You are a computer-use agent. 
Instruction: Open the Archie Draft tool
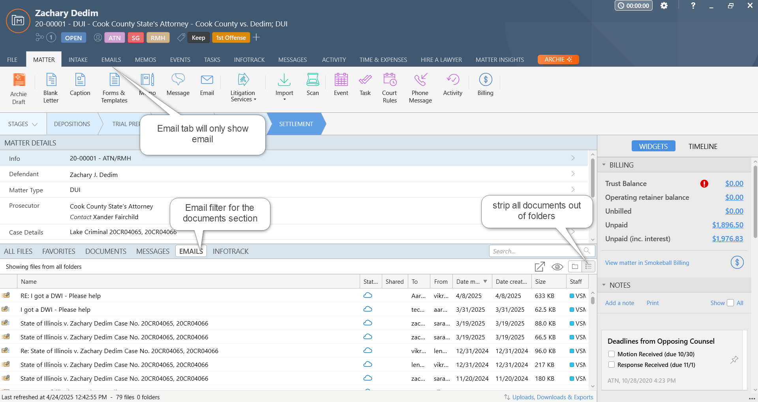point(19,89)
